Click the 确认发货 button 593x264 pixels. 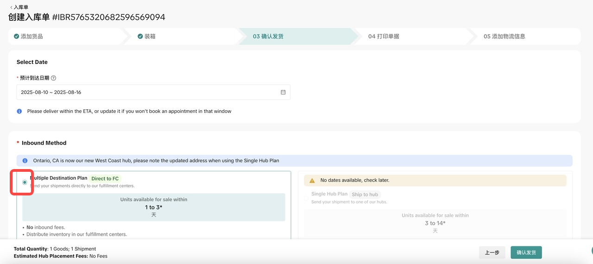pyautogui.click(x=526, y=252)
